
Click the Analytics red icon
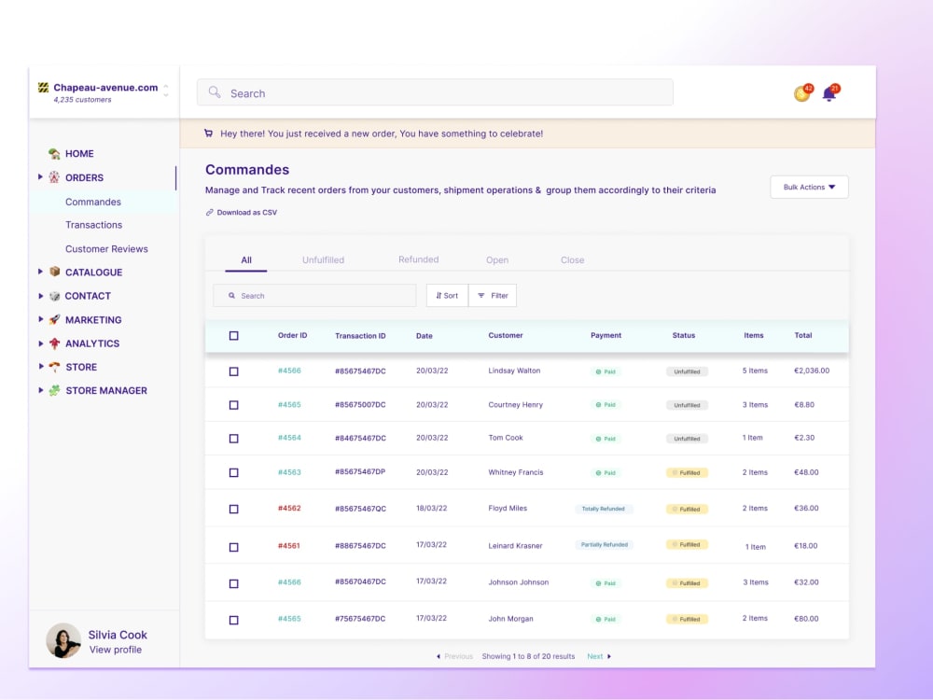[55, 343]
